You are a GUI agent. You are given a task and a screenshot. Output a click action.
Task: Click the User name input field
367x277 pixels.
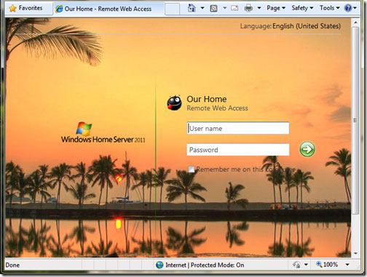(238, 128)
